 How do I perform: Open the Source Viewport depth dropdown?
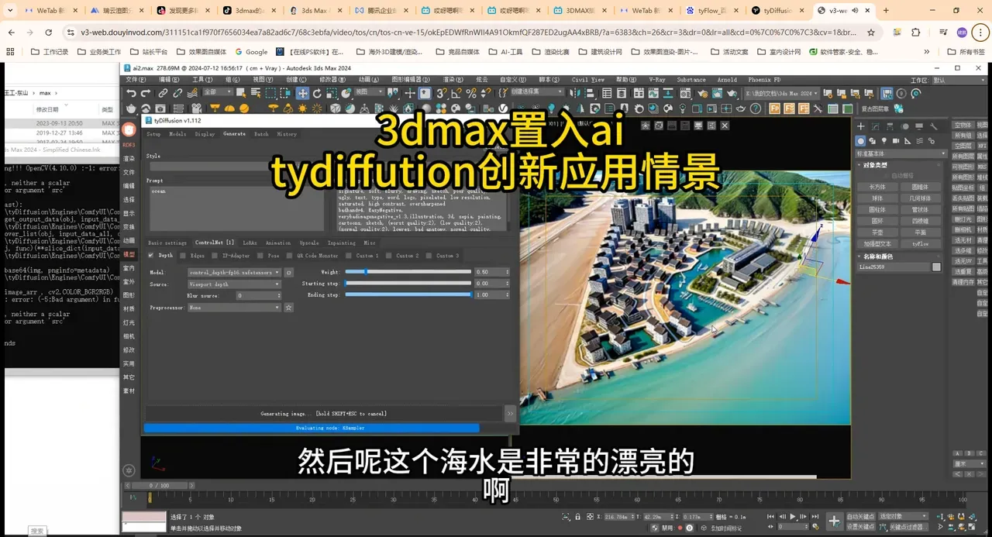point(234,284)
